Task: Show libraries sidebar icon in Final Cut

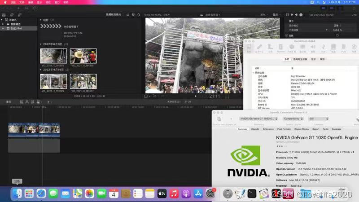Action: click(4, 15)
